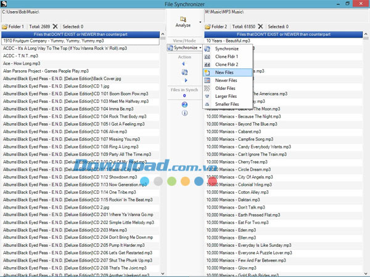The image size is (370, 277).
Task: Click the left arrow action icon
Action: [183, 63]
